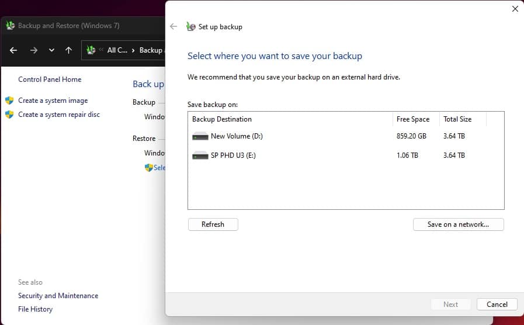Go back in Backup and Restore window
524x325 pixels.
pyautogui.click(x=13, y=50)
